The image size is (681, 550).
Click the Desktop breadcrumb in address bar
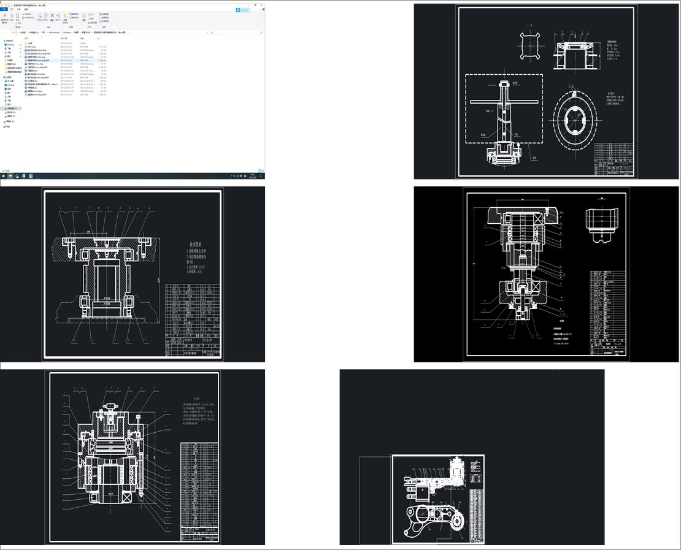[66, 32]
